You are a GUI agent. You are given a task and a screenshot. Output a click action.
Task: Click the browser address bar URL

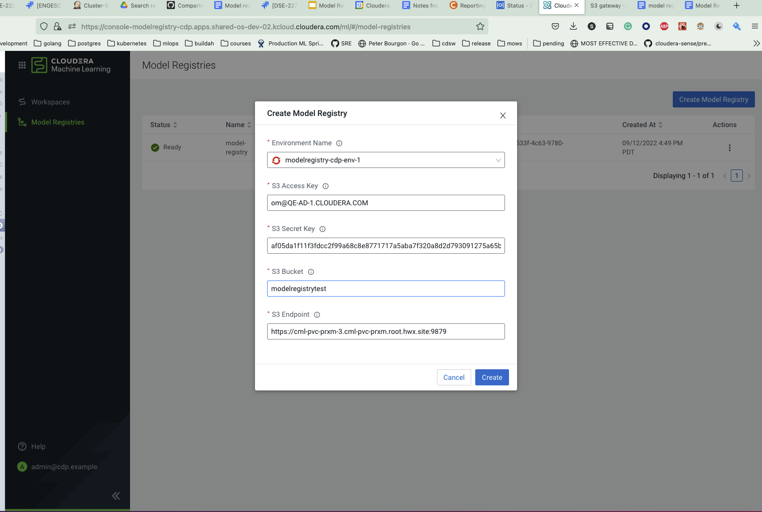[x=246, y=27]
